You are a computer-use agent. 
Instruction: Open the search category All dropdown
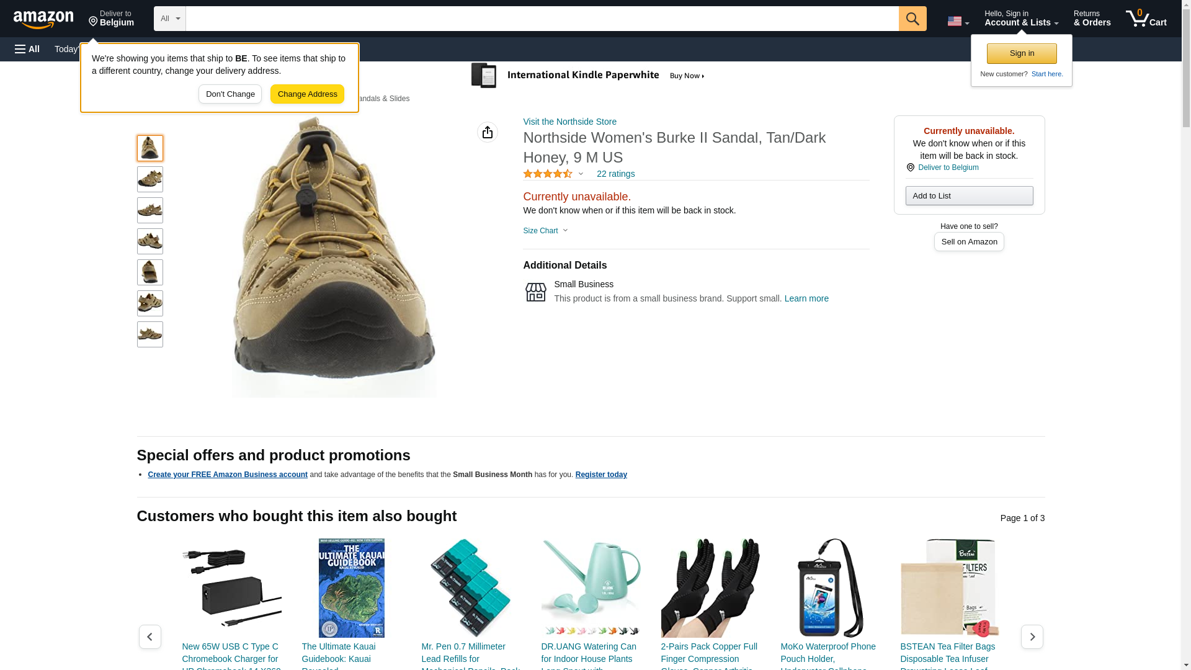[x=169, y=19]
